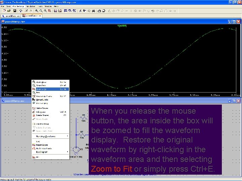This screenshot has height=181, width=242.
Task: Choose Visible Traces in context menu
Action: pyautogui.click(x=50, y=108)
